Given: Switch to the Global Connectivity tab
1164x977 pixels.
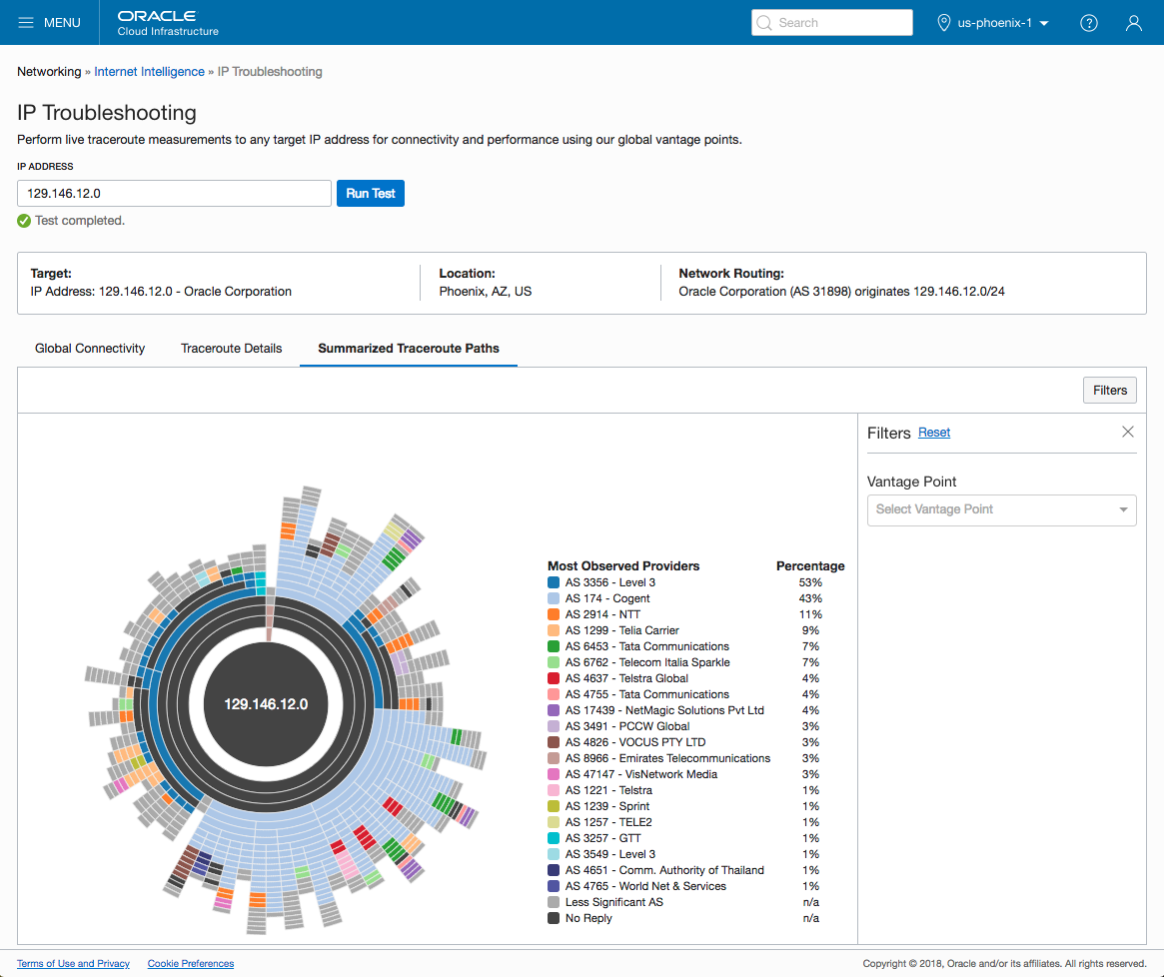Looking at the screenshot, I should [x=90, y=349].
